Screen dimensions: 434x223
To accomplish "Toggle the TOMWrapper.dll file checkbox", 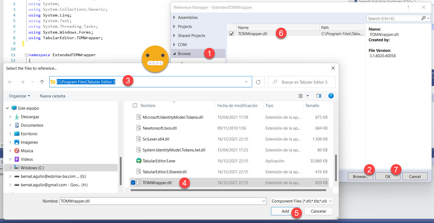I will (x=133, y=183).
